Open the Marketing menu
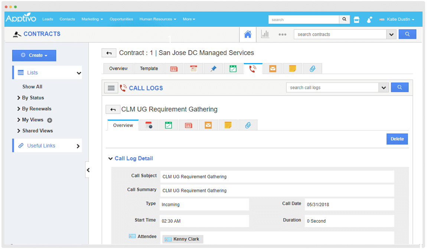 (92, 19)
